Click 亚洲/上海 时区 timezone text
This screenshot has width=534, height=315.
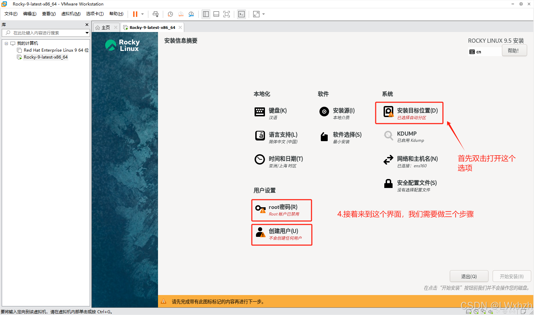pyautogui.click(x=283, y=166)
